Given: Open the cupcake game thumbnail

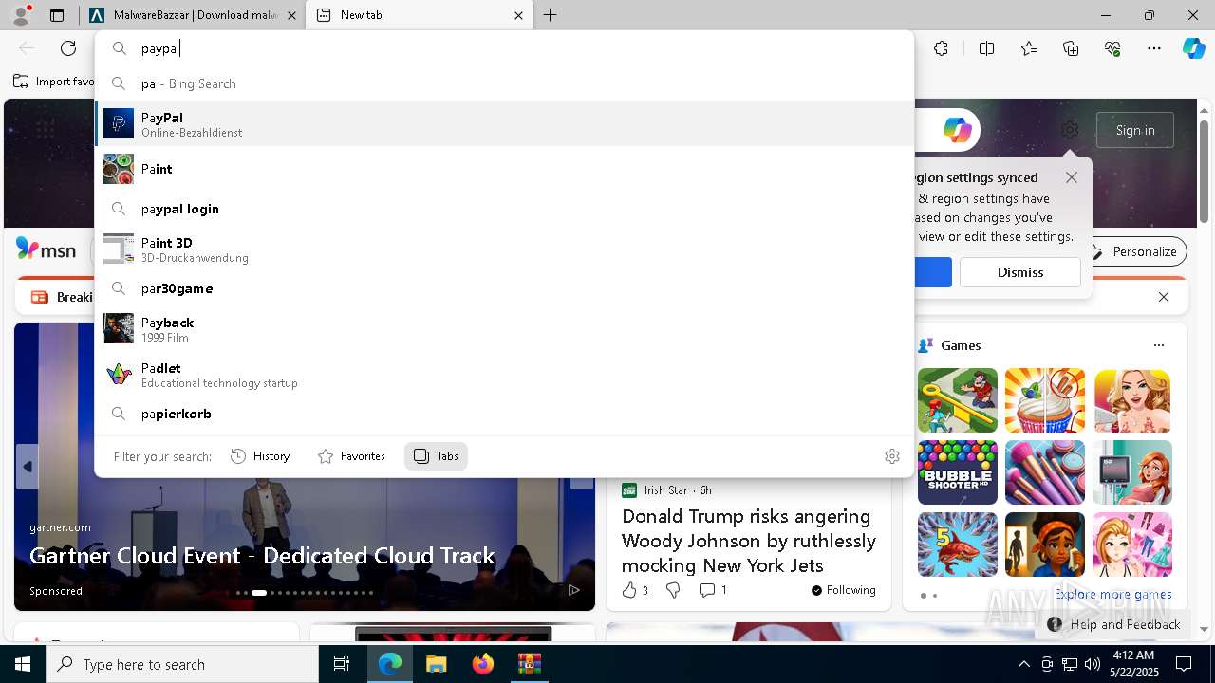Looking at the screenshot, I should 1045,400.
